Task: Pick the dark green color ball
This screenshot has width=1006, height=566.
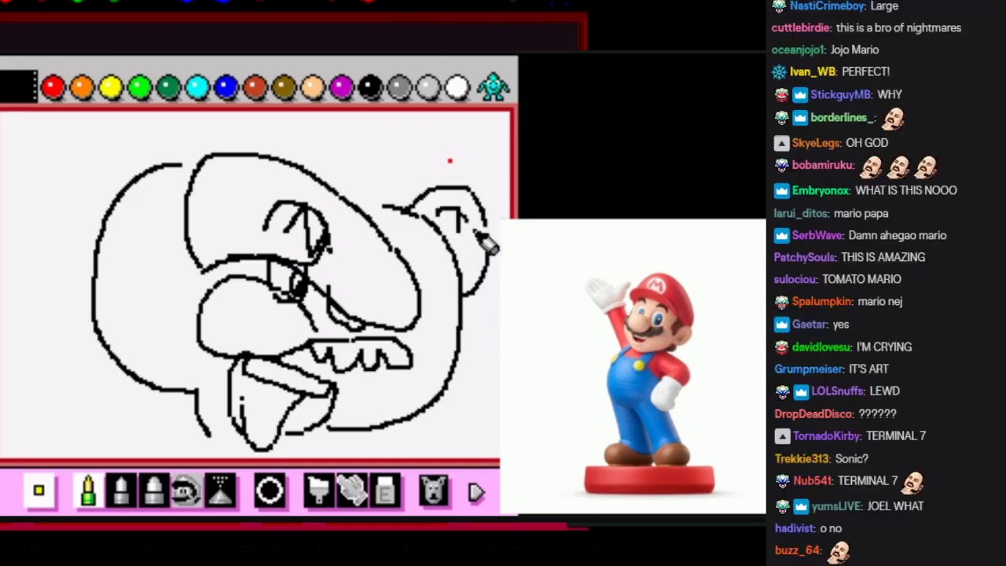Action: click(168, 87)
